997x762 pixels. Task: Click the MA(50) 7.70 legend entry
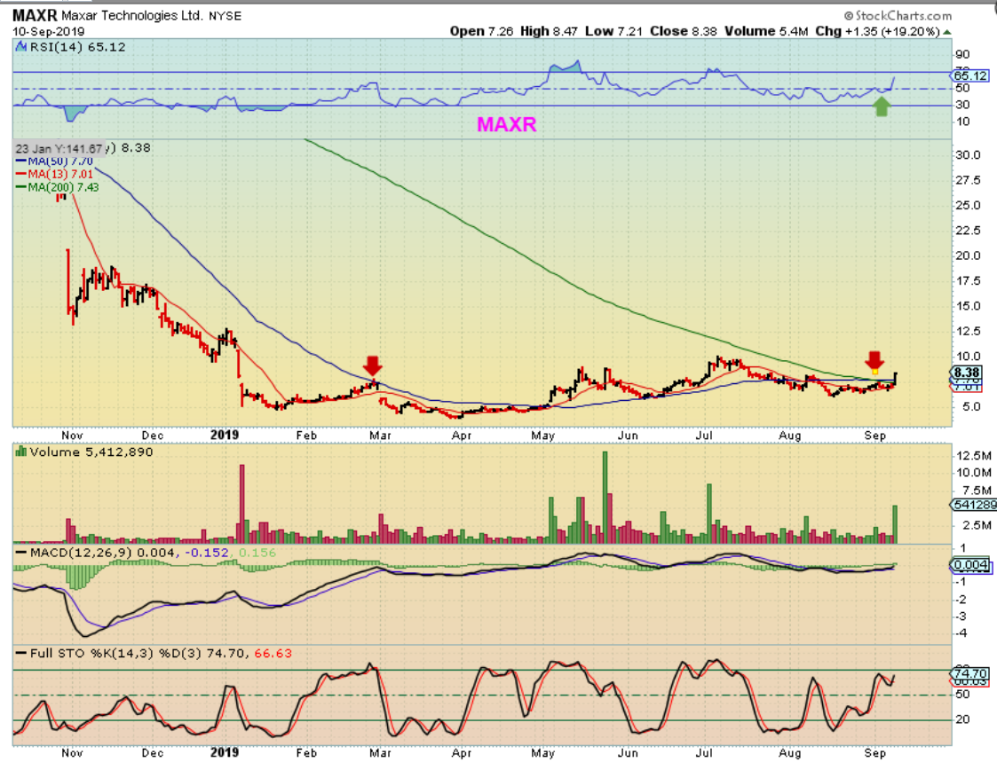(55, 161)
